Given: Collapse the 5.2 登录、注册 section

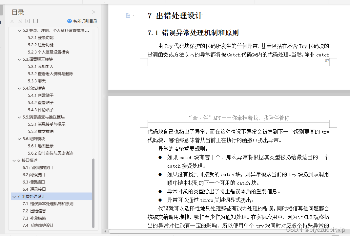Looking at the screenshot, I should tap(19, 31).
